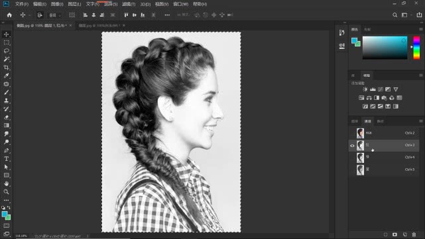Open the 文件(F) menu
The image size is (425, 239).
(x=22, y=4)
